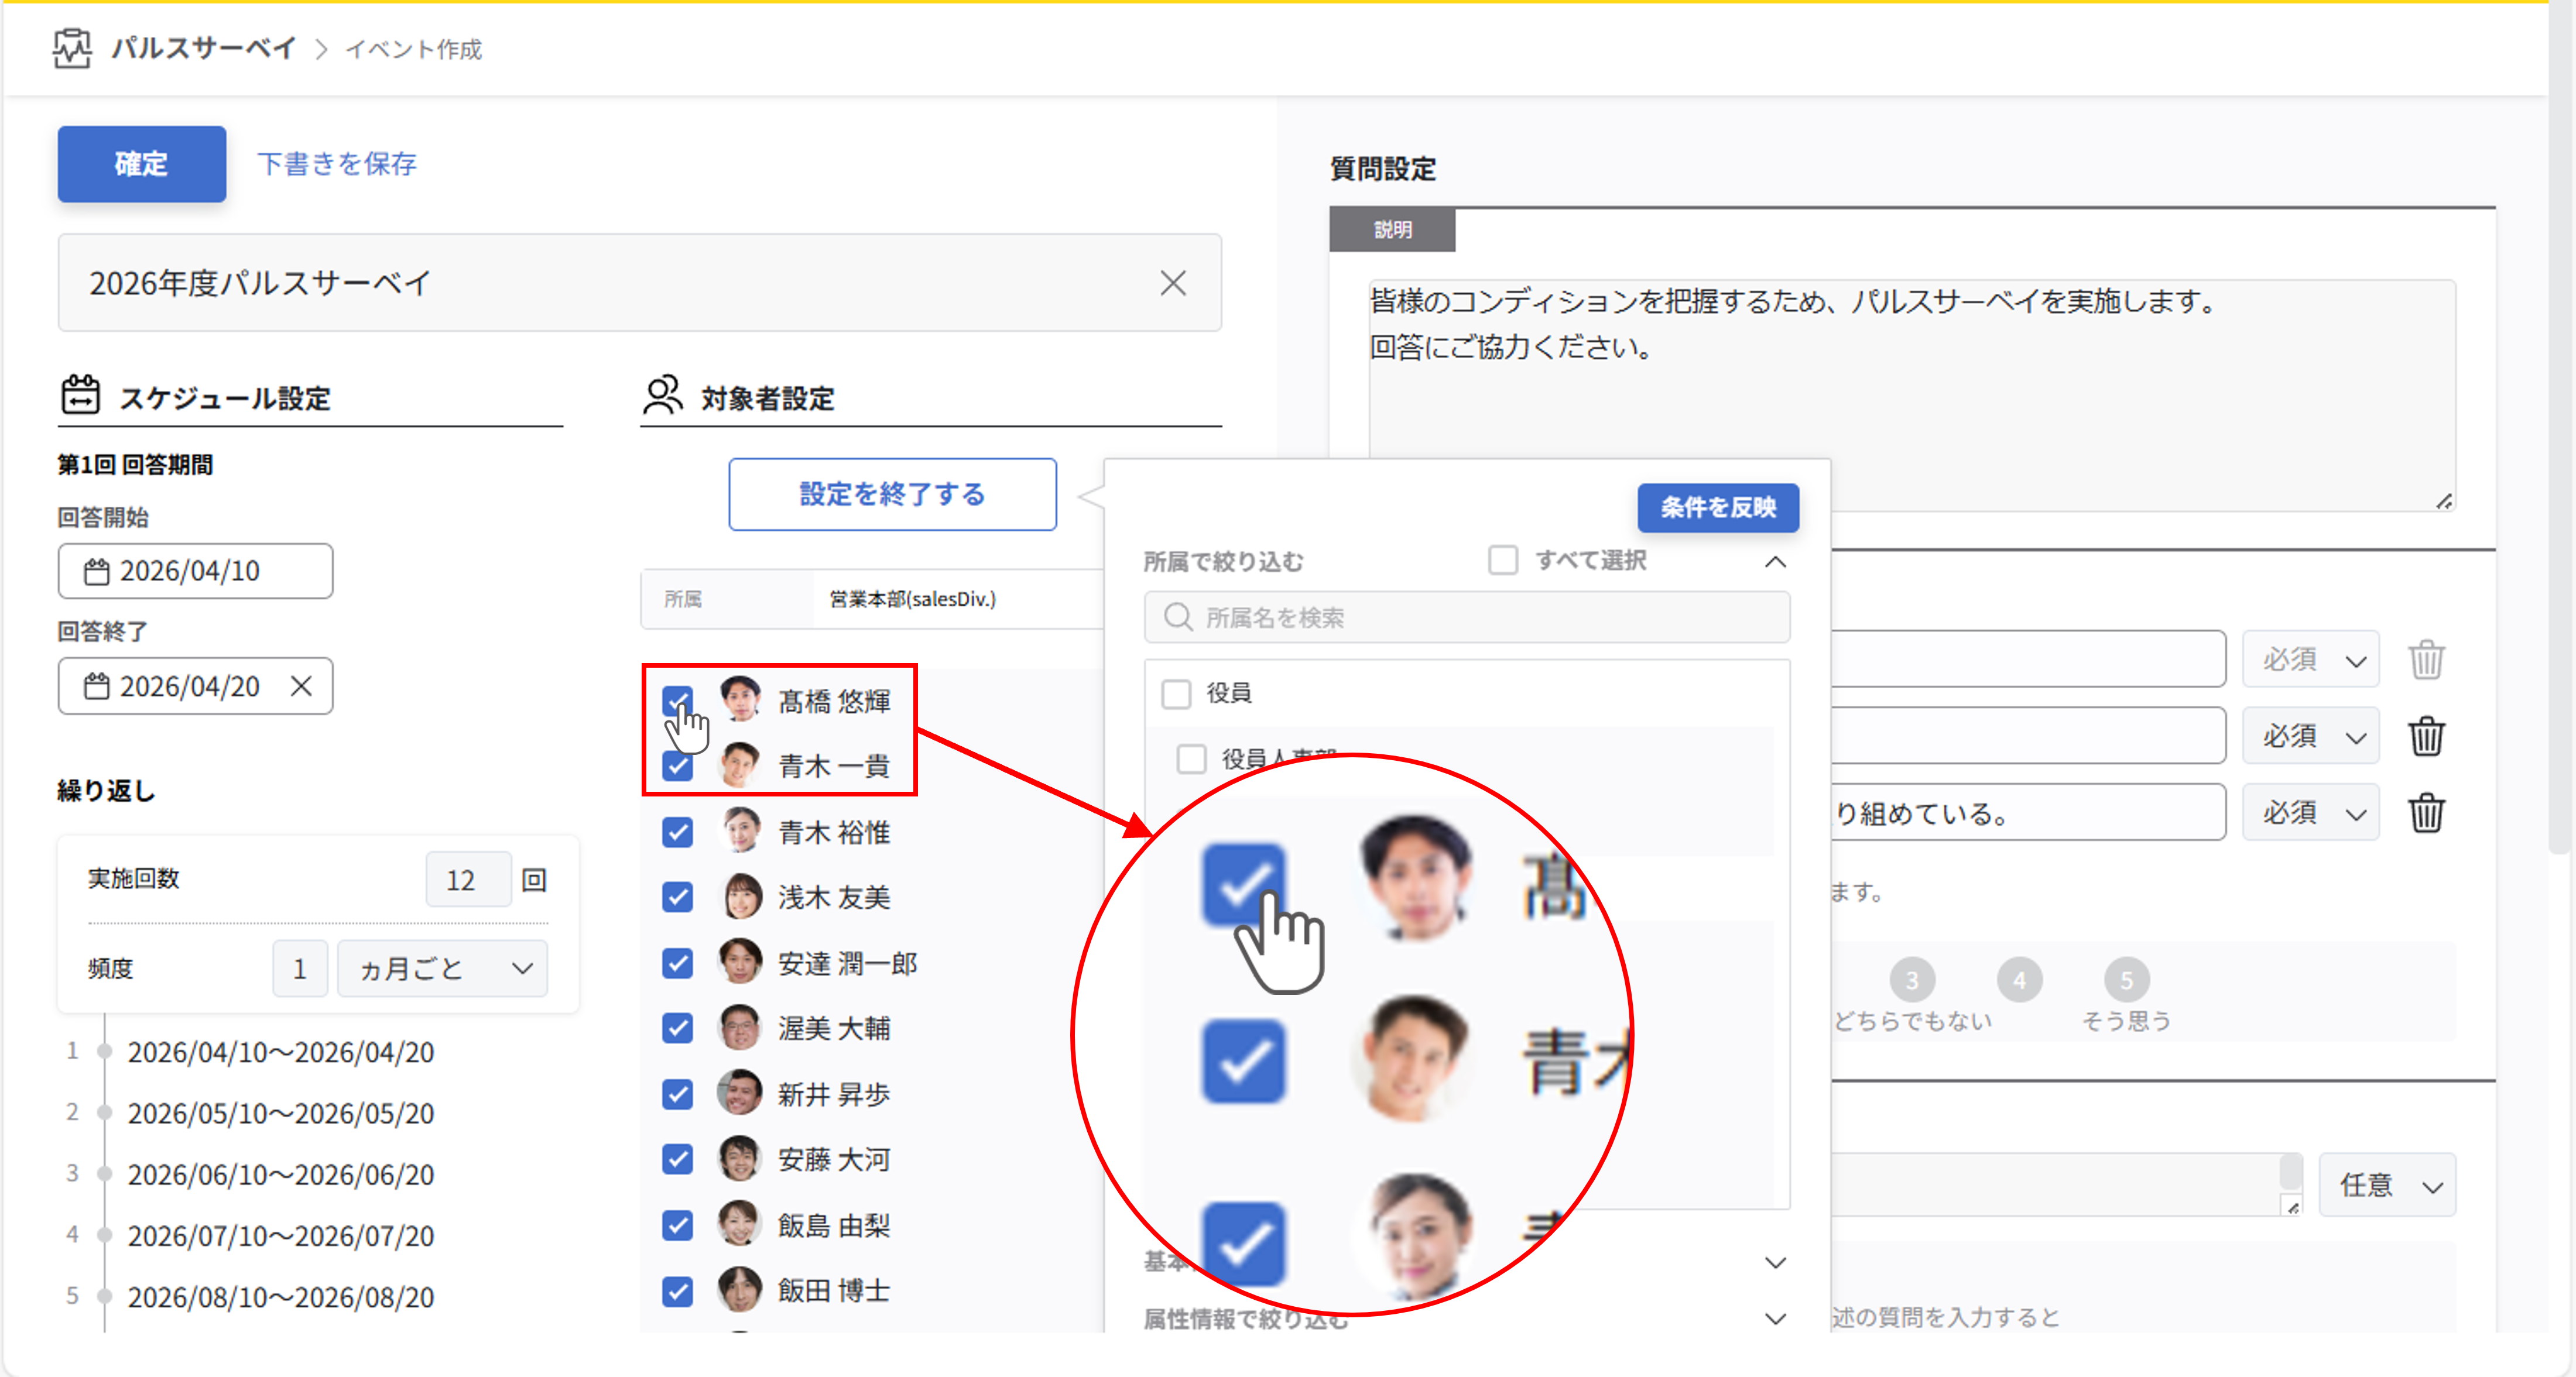Collapse the 所属で絞り込む section chevron
Viewport: 2576px width, 1377px height.
tap(1775, 562)
